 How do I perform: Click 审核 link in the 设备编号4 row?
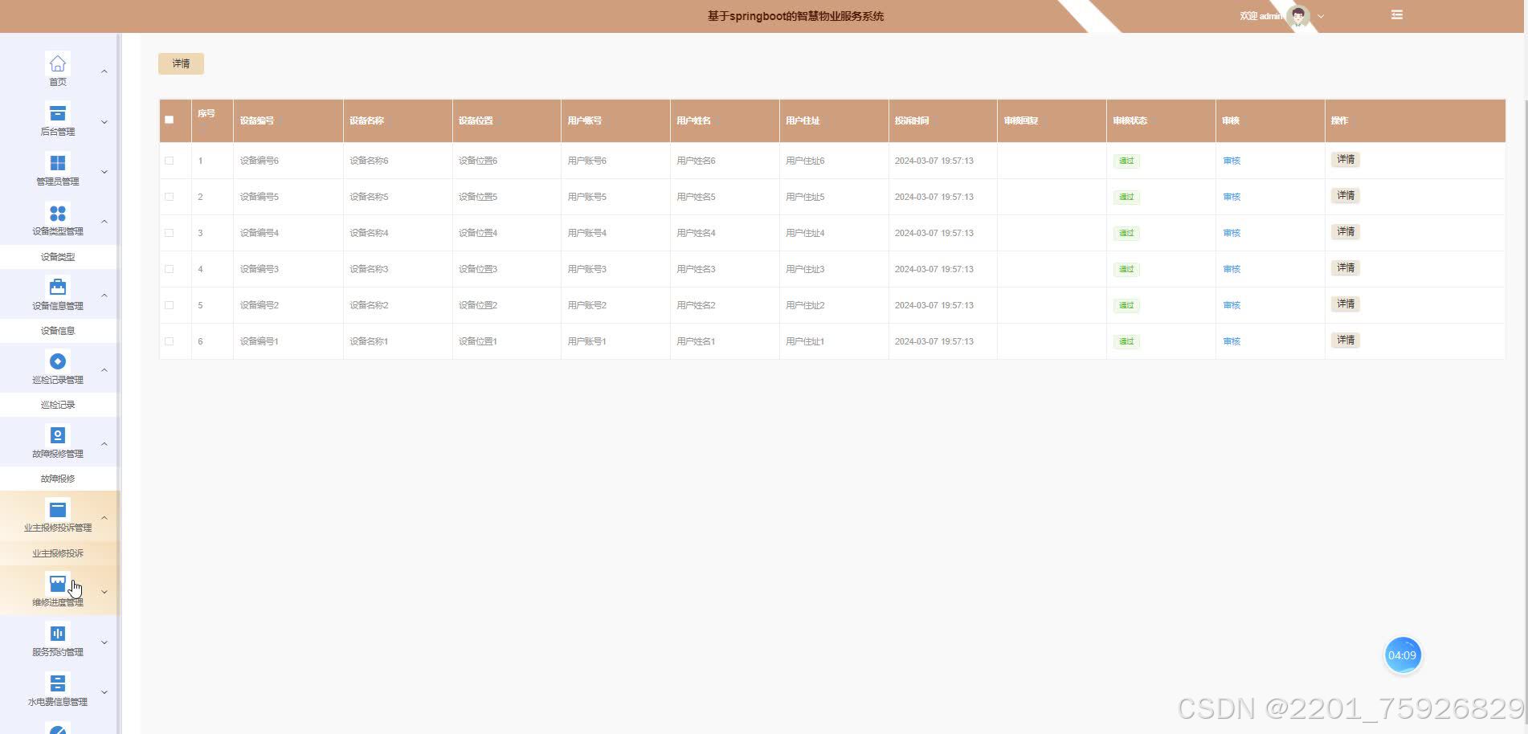coord(1232,233)
